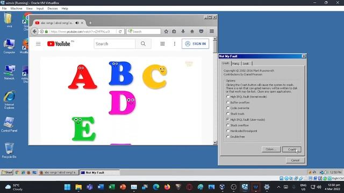Screen dimensions: 344x193
Task: Activate Not My Fault taskbar button
Action: [x=99, y=173]
